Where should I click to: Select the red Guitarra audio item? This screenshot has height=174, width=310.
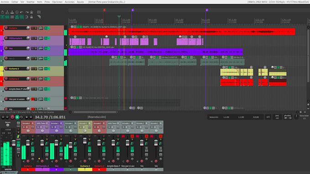182,32
